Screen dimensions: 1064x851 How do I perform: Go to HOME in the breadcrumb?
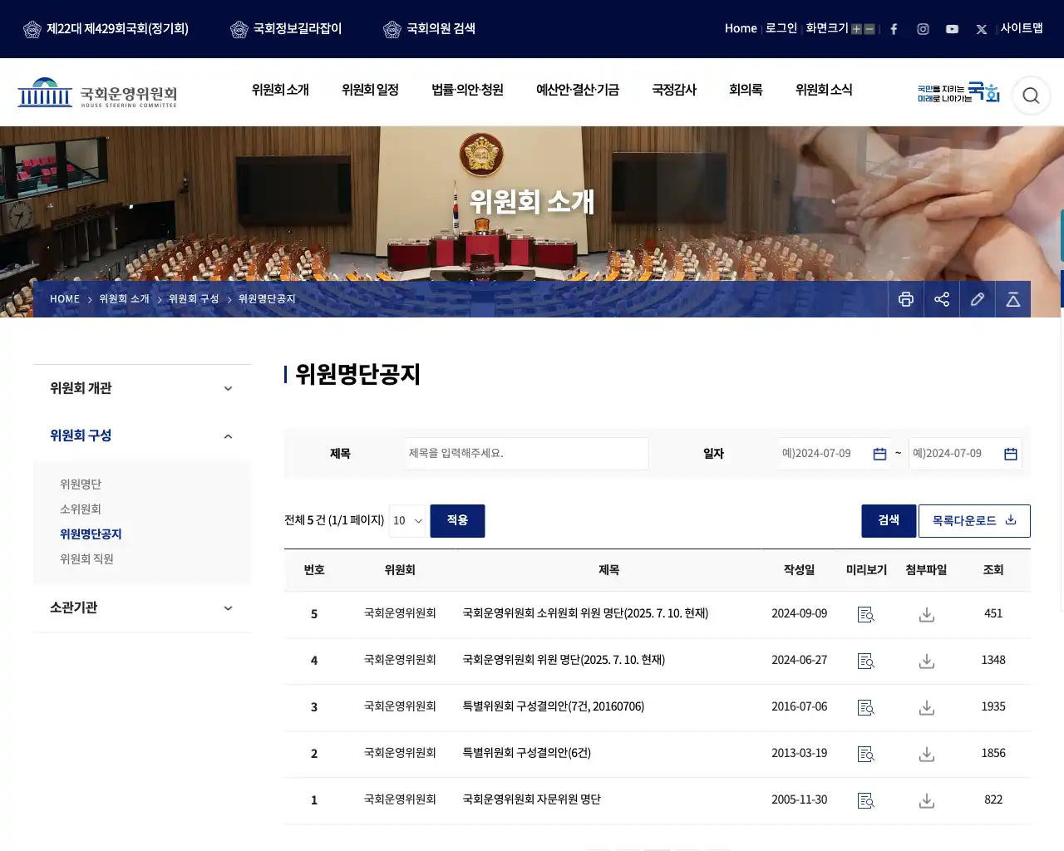(x=65, y=299)
